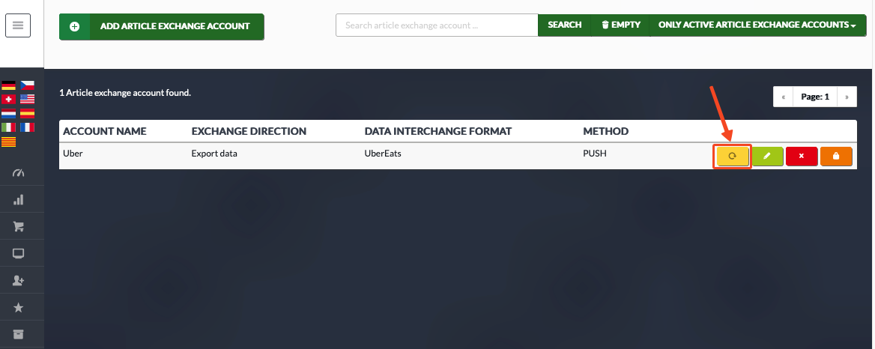Edit the Uber account with green pencil
Image resolution: width=875 pixels, height=349 pixels.
tap(767, 157)
